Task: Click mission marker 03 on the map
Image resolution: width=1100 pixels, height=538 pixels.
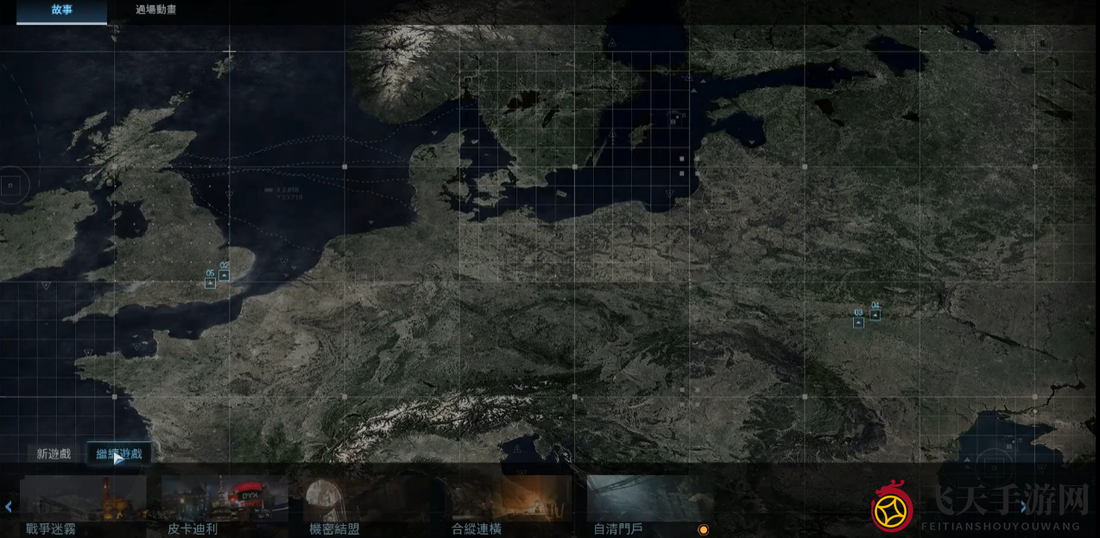Action: [858, 322]
